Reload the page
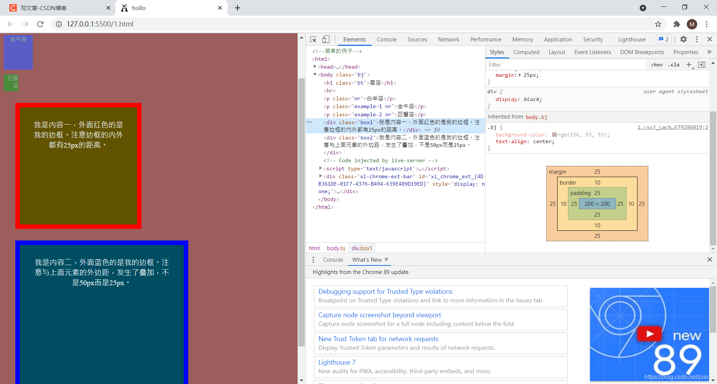Image resolution: width=717 pixels, height=384 pixels. point(40,24)
